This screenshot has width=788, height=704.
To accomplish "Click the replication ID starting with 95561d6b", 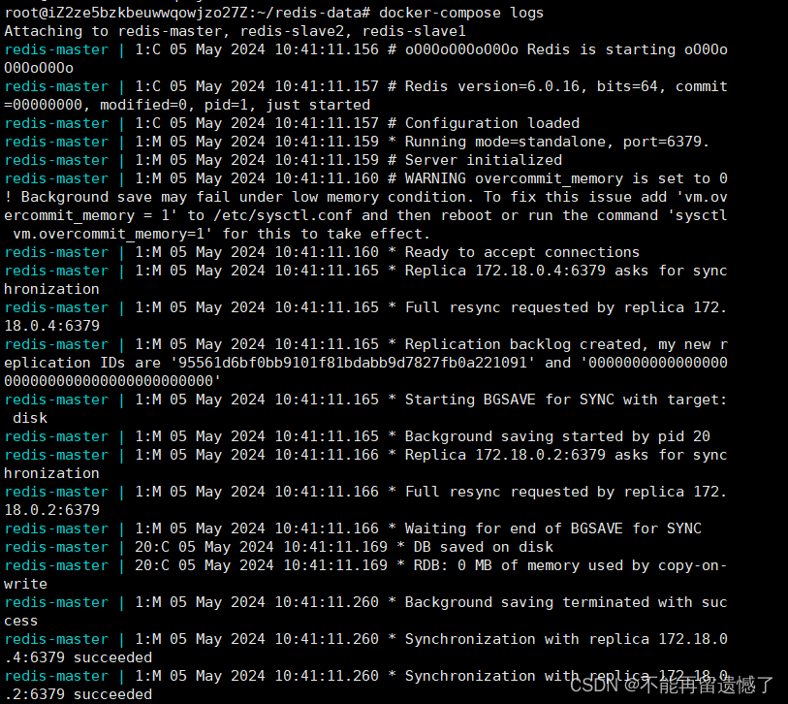I will point(352,363).
